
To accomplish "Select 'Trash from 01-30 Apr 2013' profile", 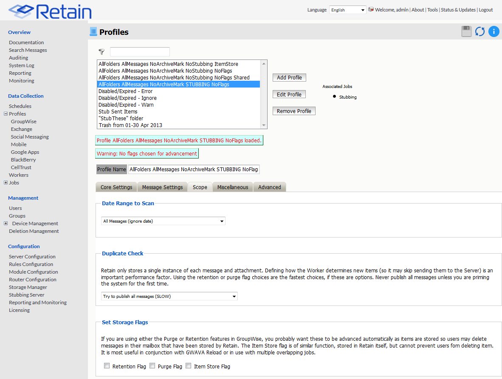I will [x=179, y=125].
